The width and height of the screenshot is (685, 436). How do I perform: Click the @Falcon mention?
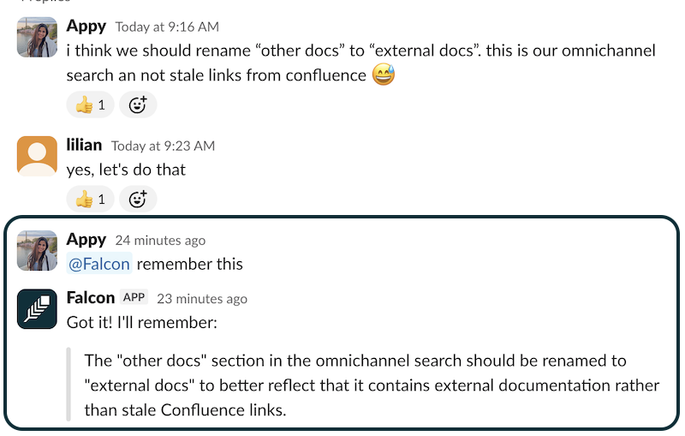[x=99, y=264]
